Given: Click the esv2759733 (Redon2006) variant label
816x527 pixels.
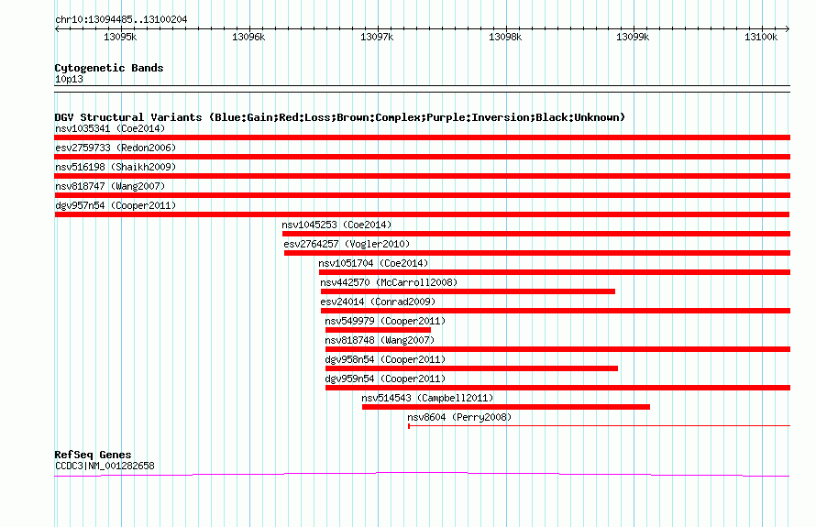Looking at the screenshot, I should 116,148.
